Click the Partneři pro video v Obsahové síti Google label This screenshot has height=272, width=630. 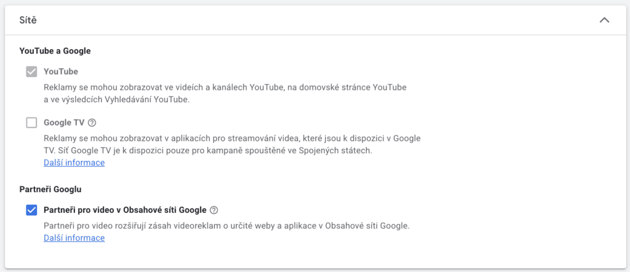click(125, 210)
